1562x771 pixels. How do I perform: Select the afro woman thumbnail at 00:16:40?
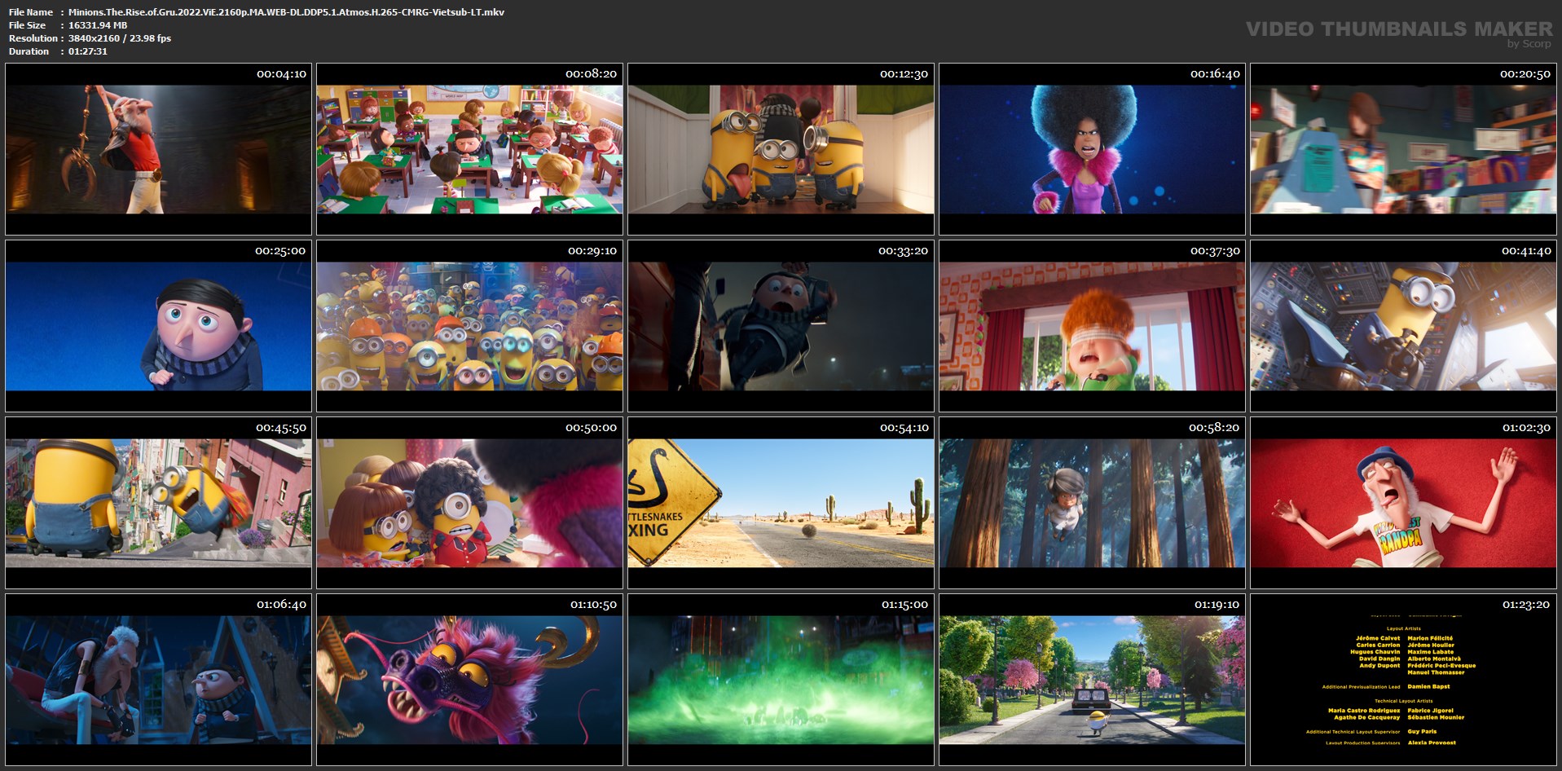pyautogui.click(x=1092, y=149)
